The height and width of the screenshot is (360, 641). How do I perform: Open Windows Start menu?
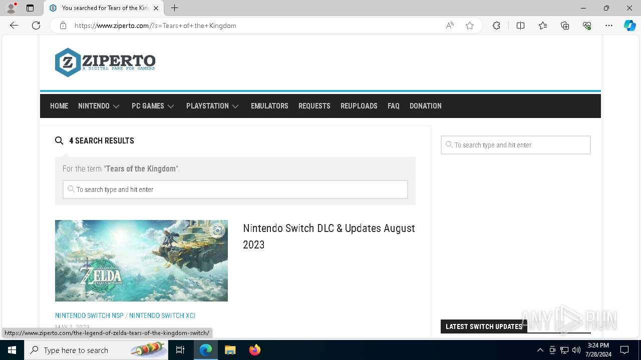12,350
